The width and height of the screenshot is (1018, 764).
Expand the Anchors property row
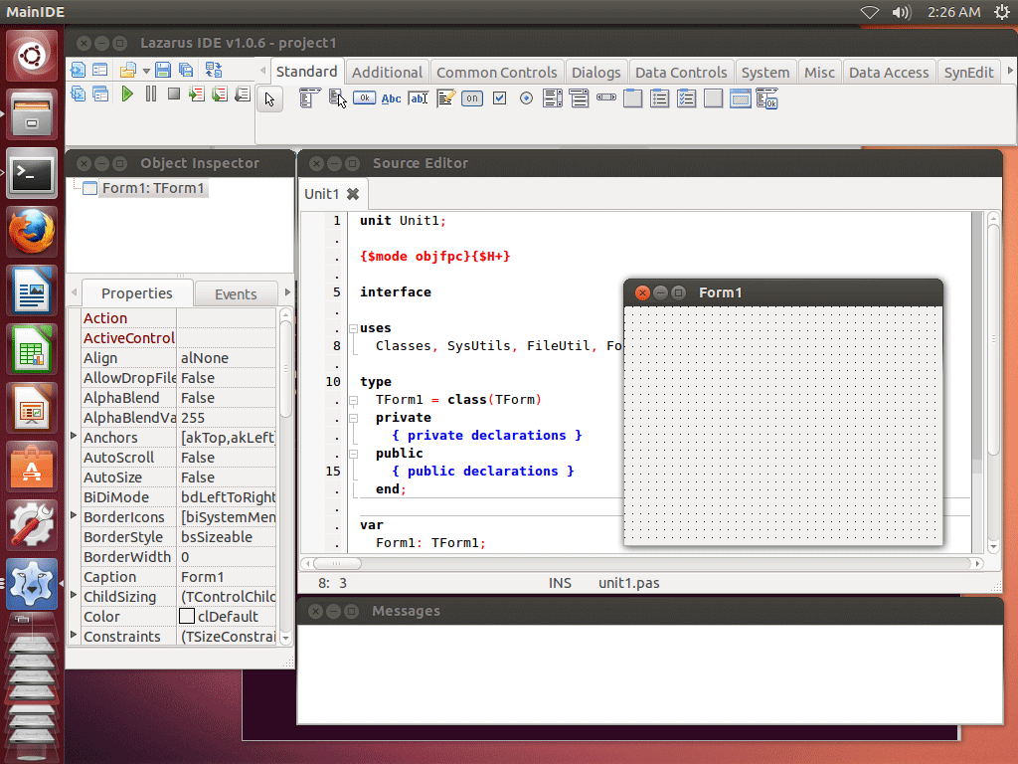coord(74,437)
